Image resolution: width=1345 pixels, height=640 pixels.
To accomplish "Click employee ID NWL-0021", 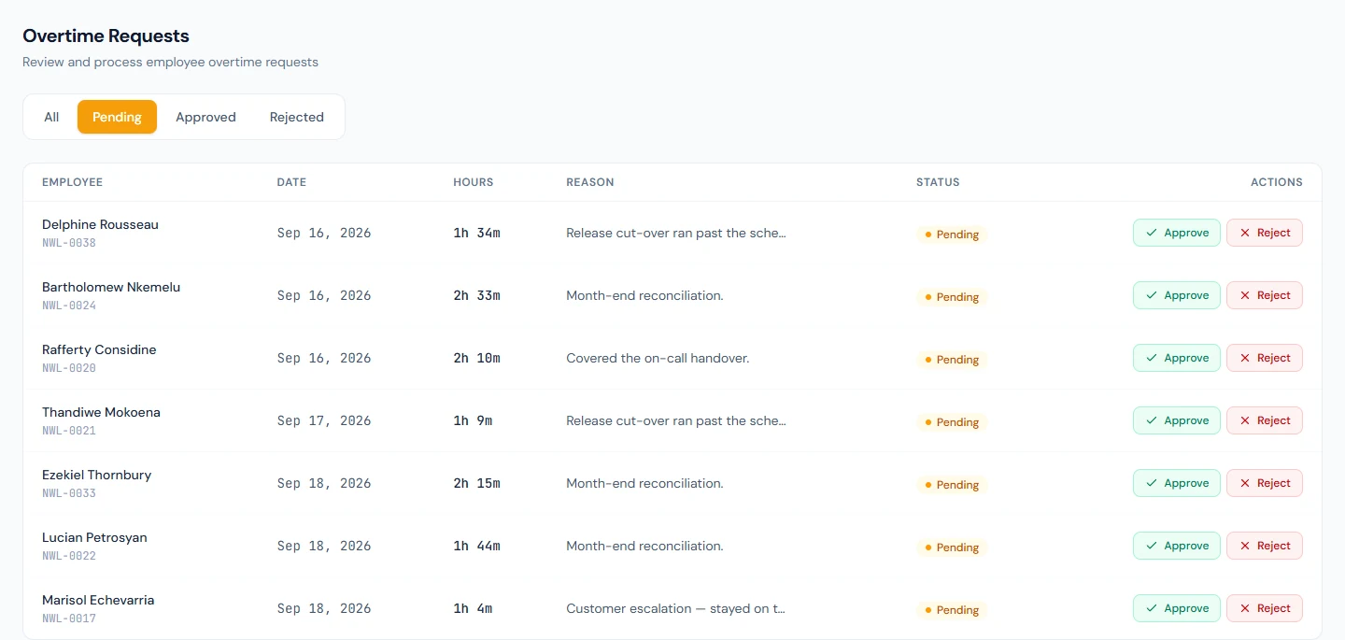I will 69,431.
